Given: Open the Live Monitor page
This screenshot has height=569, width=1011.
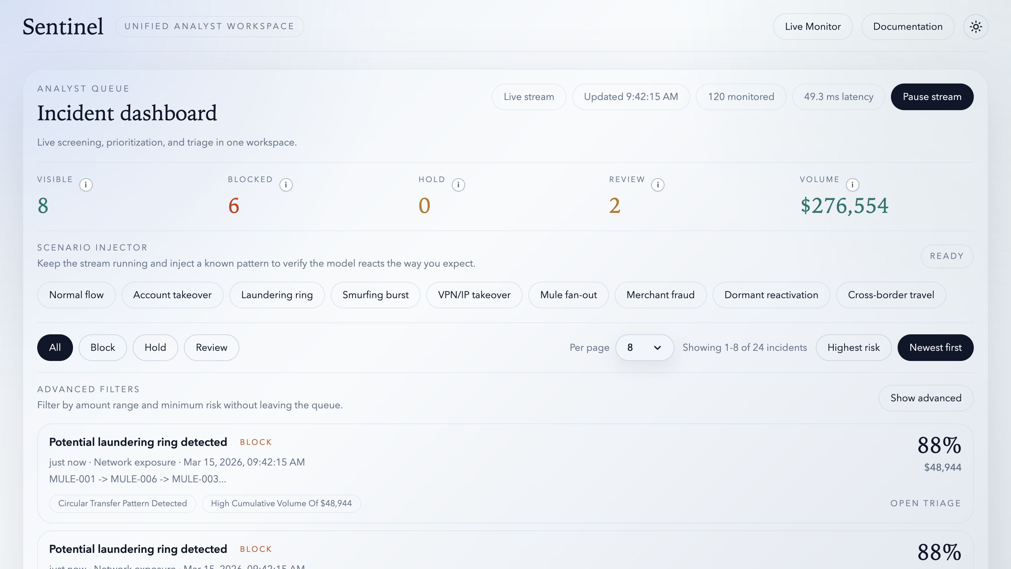Looking at the screenshot, I should [x=812, y=27].
